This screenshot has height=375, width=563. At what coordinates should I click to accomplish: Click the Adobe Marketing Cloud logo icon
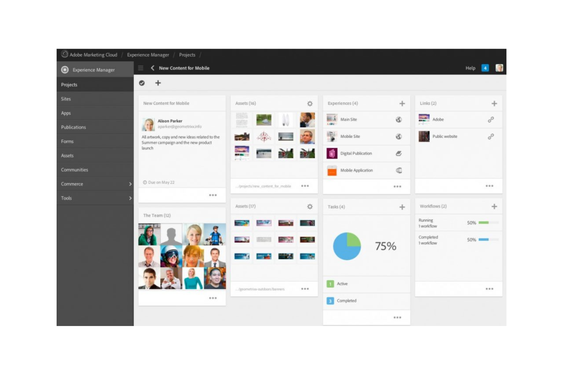pyautogui.click(x=65, y=54)
